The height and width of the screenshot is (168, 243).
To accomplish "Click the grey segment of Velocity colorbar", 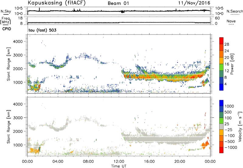I will [221, 126].
